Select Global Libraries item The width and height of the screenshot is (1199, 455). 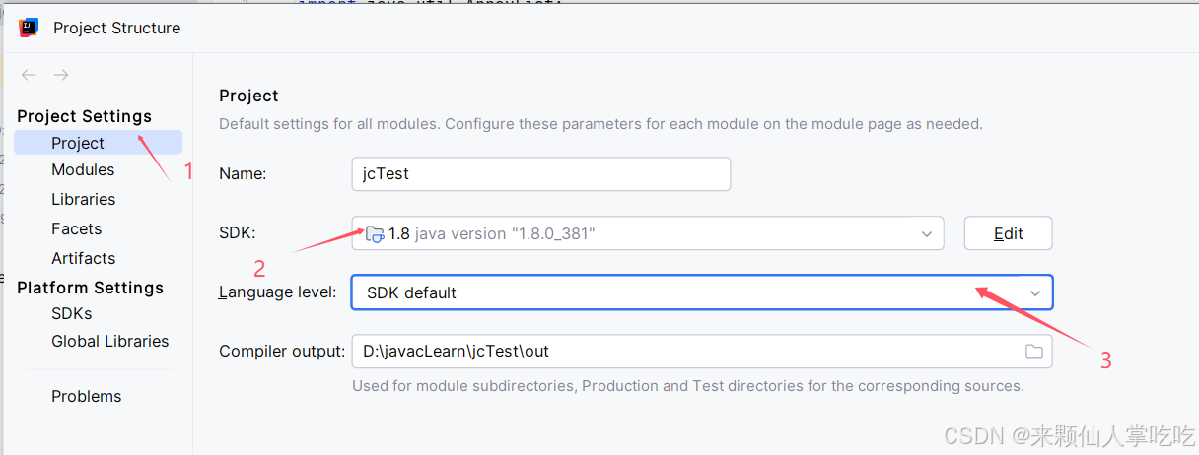coord(109,341)
